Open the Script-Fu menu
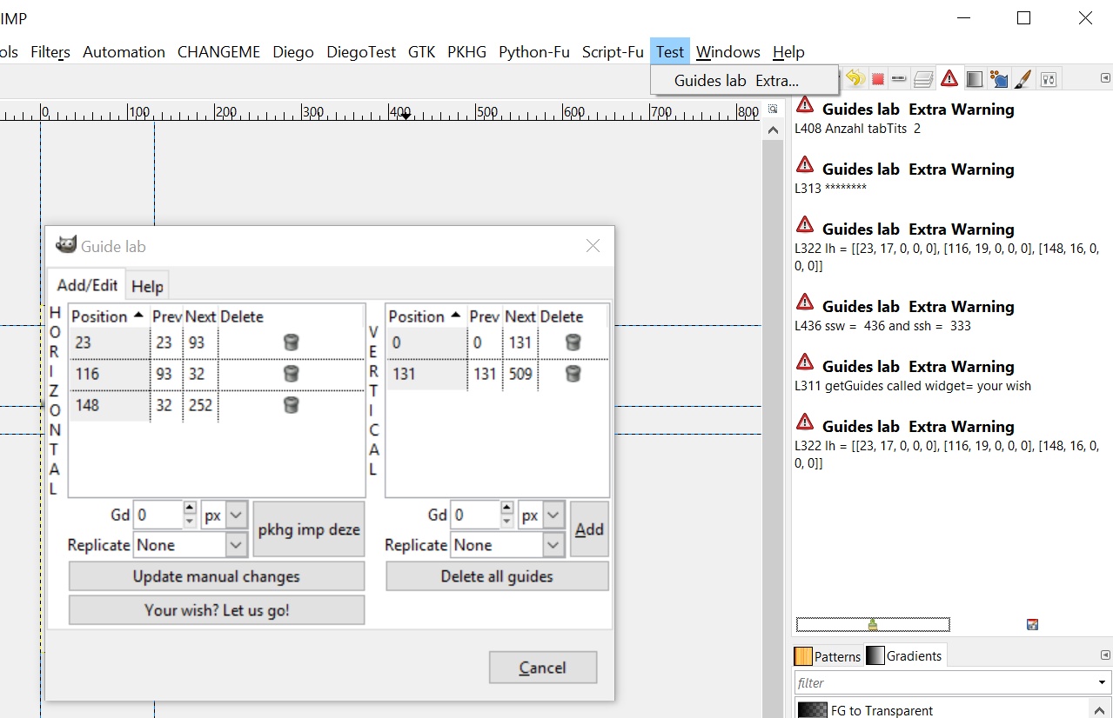 (613, 51)
